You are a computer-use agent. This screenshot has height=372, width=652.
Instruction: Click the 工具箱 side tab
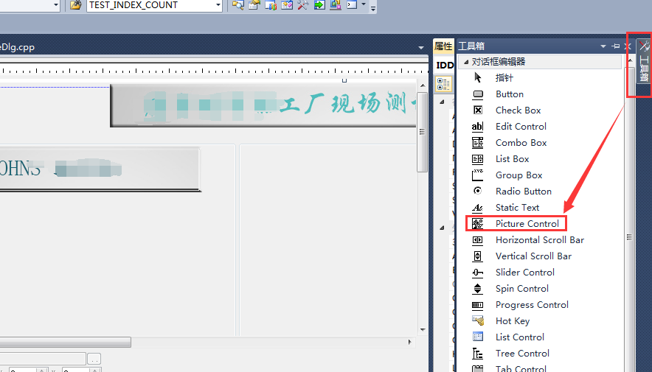click(x=644, y=61)
